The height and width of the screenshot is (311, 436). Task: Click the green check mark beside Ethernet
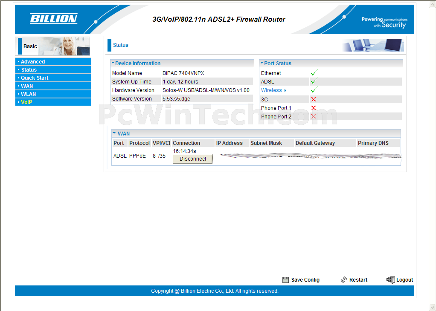coord(314,73)
